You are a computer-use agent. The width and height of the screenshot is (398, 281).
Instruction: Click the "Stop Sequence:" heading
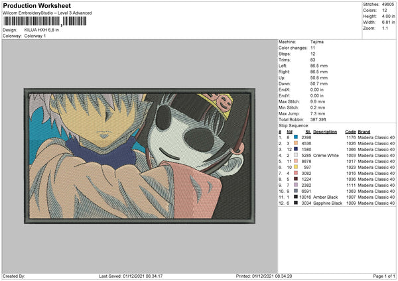pyautogui.click(x=294, y=125)
